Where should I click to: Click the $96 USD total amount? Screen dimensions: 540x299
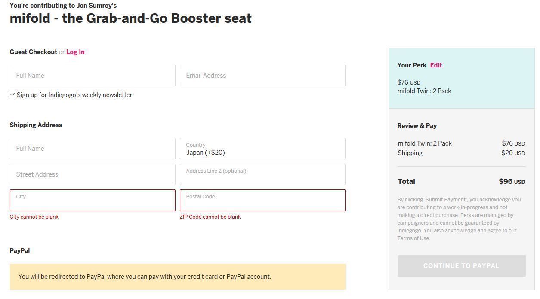[512, 181]
